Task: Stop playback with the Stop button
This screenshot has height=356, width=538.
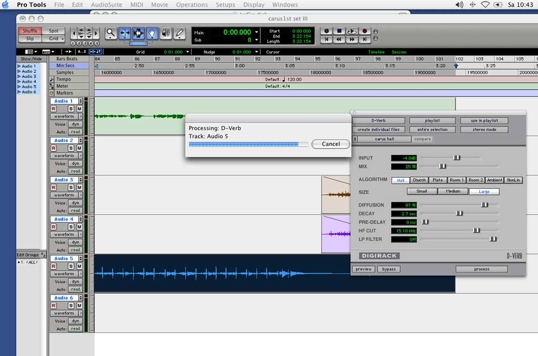Action: (339, 31)
